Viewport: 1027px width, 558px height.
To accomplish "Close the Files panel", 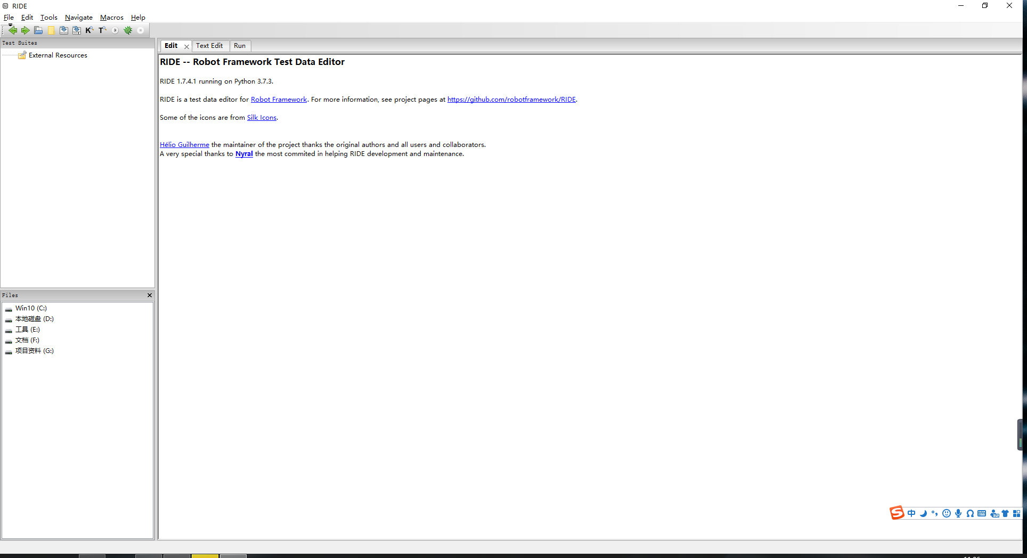I will pos(149,295).
